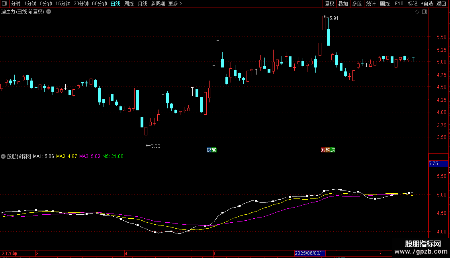Click the month 5 marker on time axis
450x258 pixels.
tap(215, 253)
